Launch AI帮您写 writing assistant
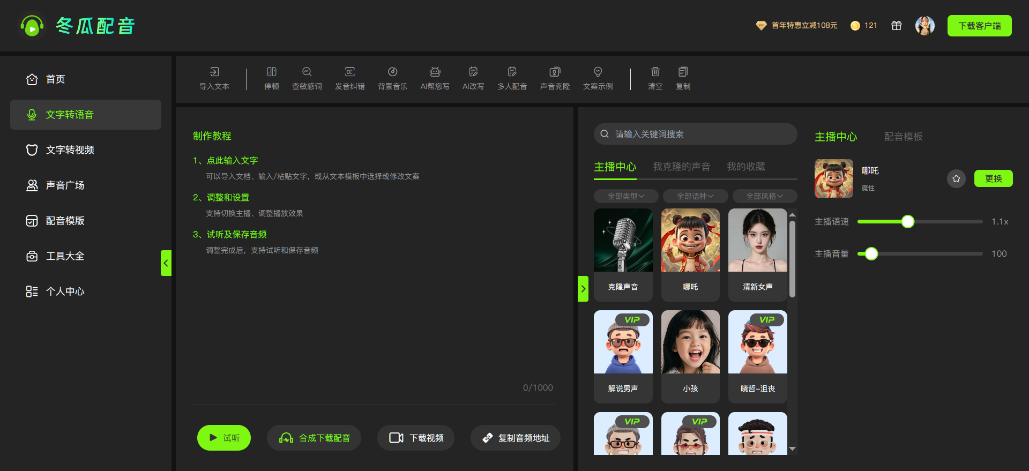Screen dimensions: 1029x471 pos(435,72)
